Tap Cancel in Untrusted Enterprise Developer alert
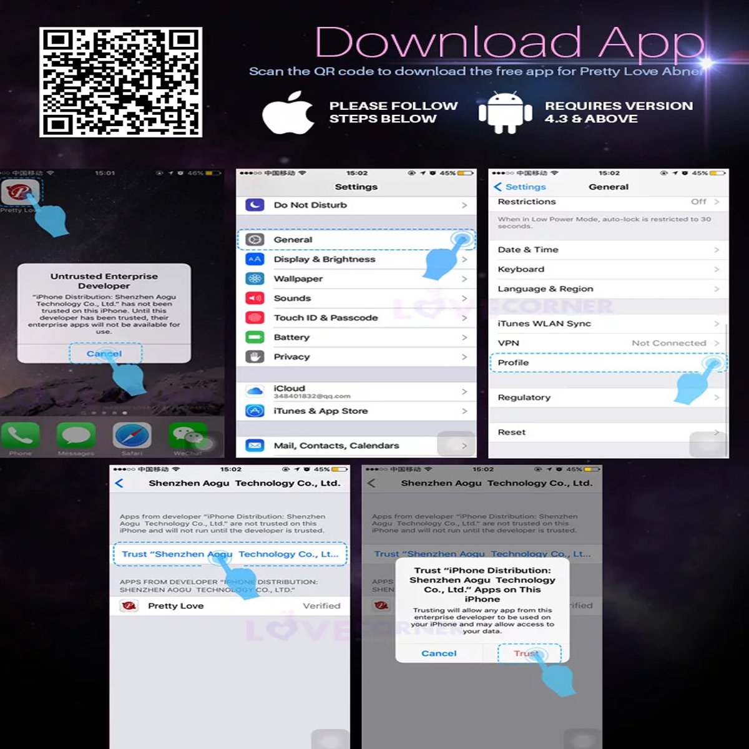This screenshot has height=749, width=749. 104,353
